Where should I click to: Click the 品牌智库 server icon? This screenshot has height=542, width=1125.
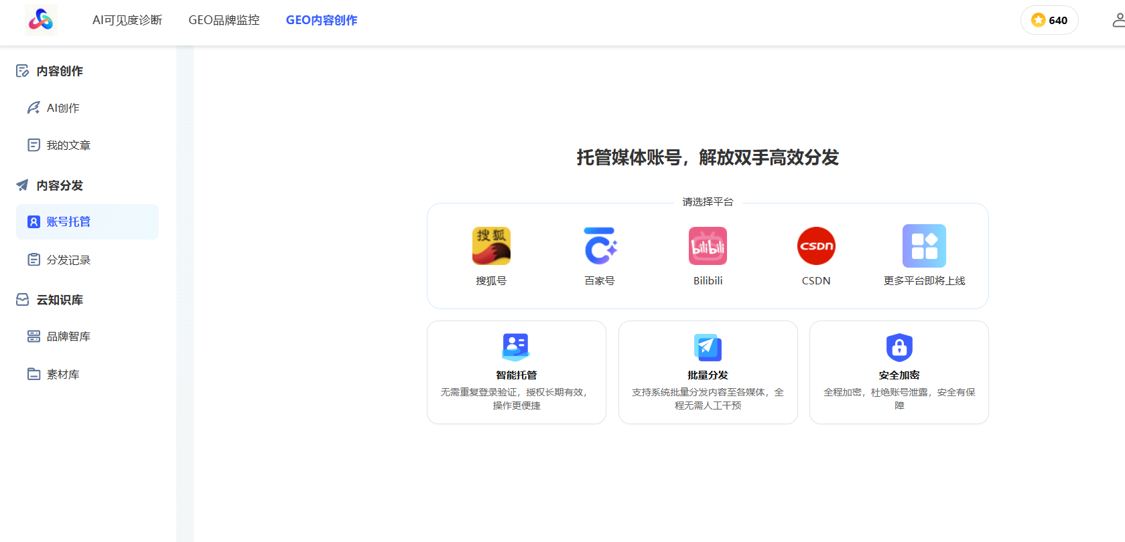point(34,337)
